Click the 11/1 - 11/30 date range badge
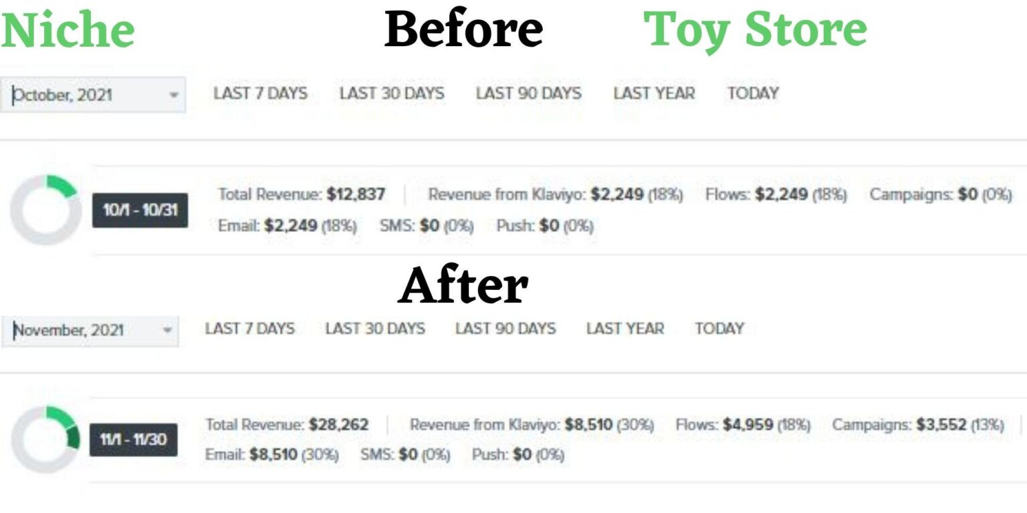Screen dimensions: 1027x513 click(x=133, y=440)
